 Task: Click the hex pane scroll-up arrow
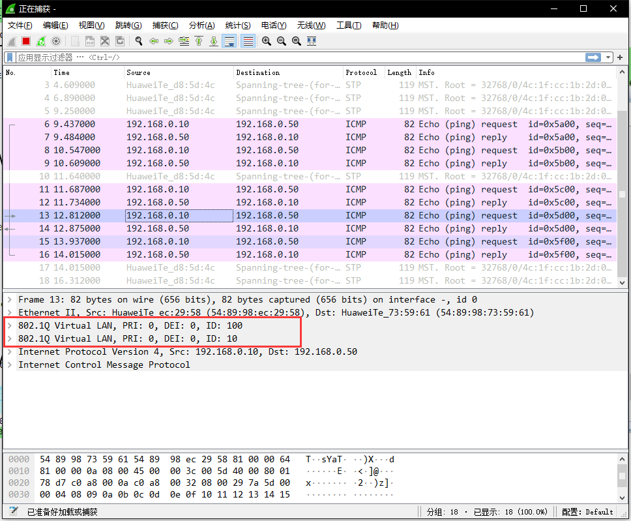622,459
